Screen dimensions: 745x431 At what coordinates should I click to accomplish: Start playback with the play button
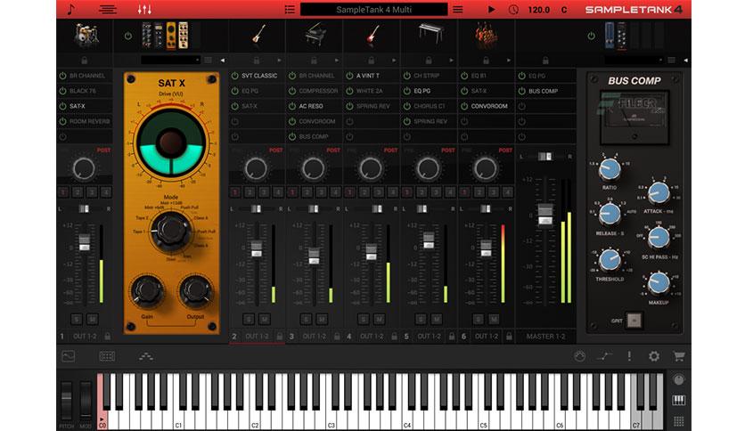491,9
